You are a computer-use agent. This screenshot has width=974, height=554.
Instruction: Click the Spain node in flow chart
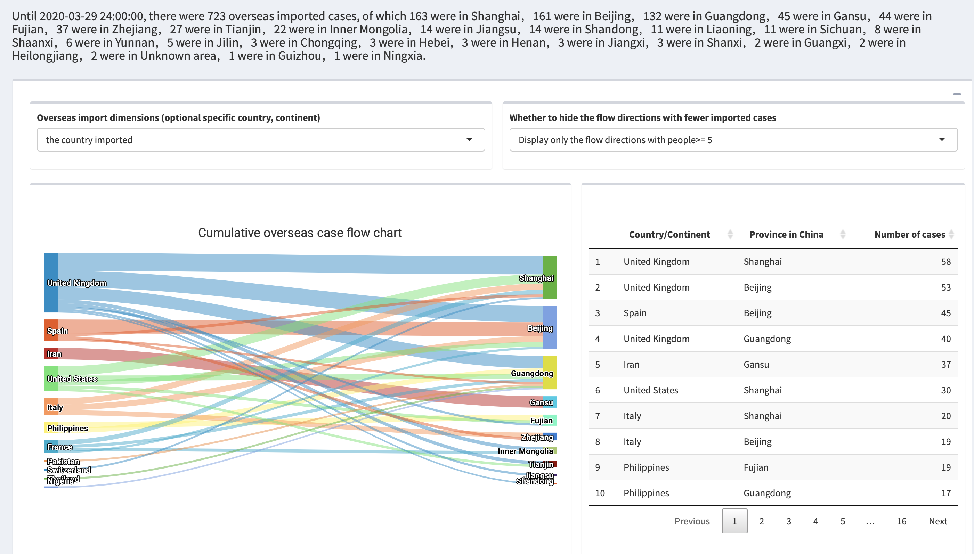click(x=51, y=330)
